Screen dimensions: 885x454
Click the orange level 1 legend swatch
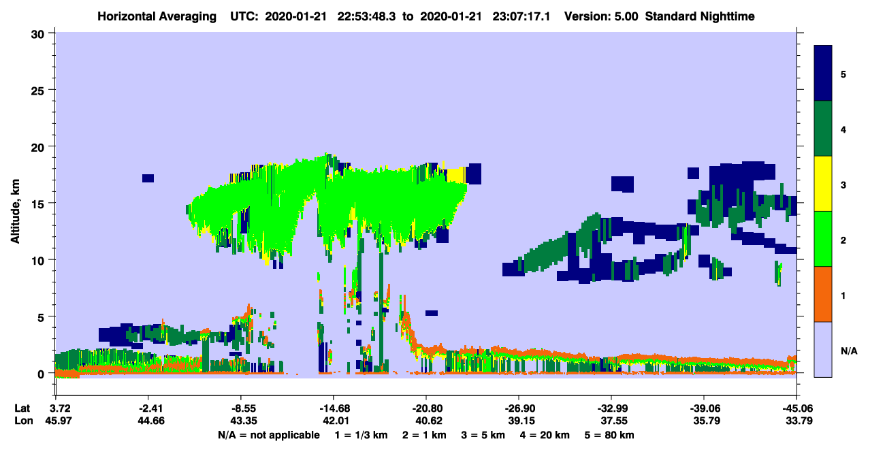tap(823, 293)
